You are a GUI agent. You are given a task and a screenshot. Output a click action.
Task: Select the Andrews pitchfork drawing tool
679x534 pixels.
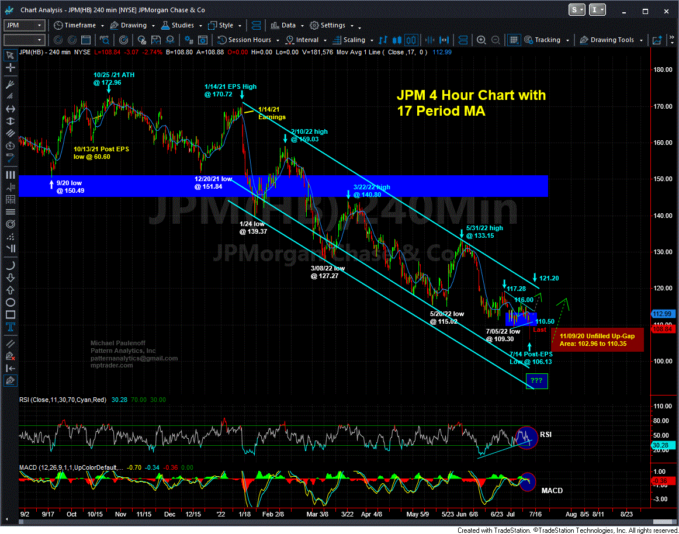[x=10, y=84]
